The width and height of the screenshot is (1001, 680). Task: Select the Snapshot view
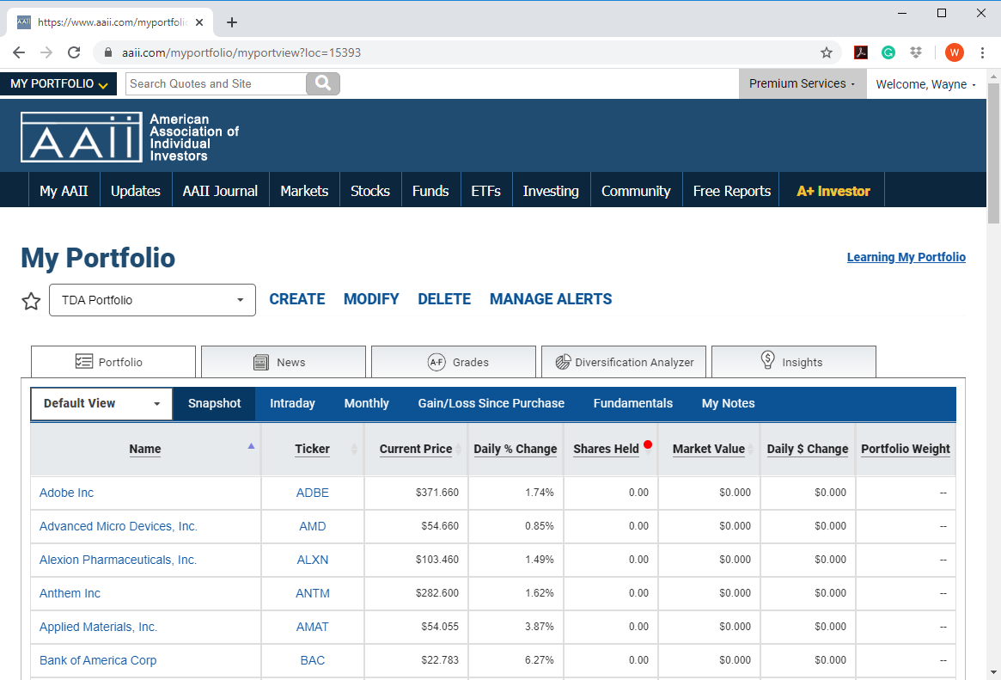[x=215, y=403]
